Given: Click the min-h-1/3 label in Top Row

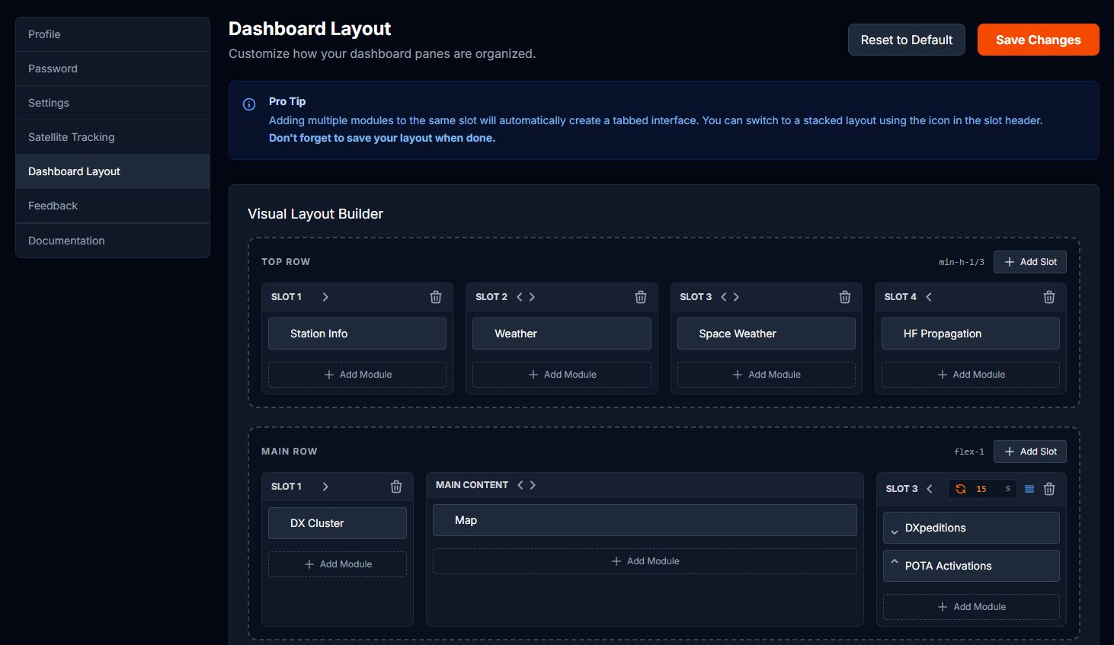Looking at the screenshot, I should 962,262.
